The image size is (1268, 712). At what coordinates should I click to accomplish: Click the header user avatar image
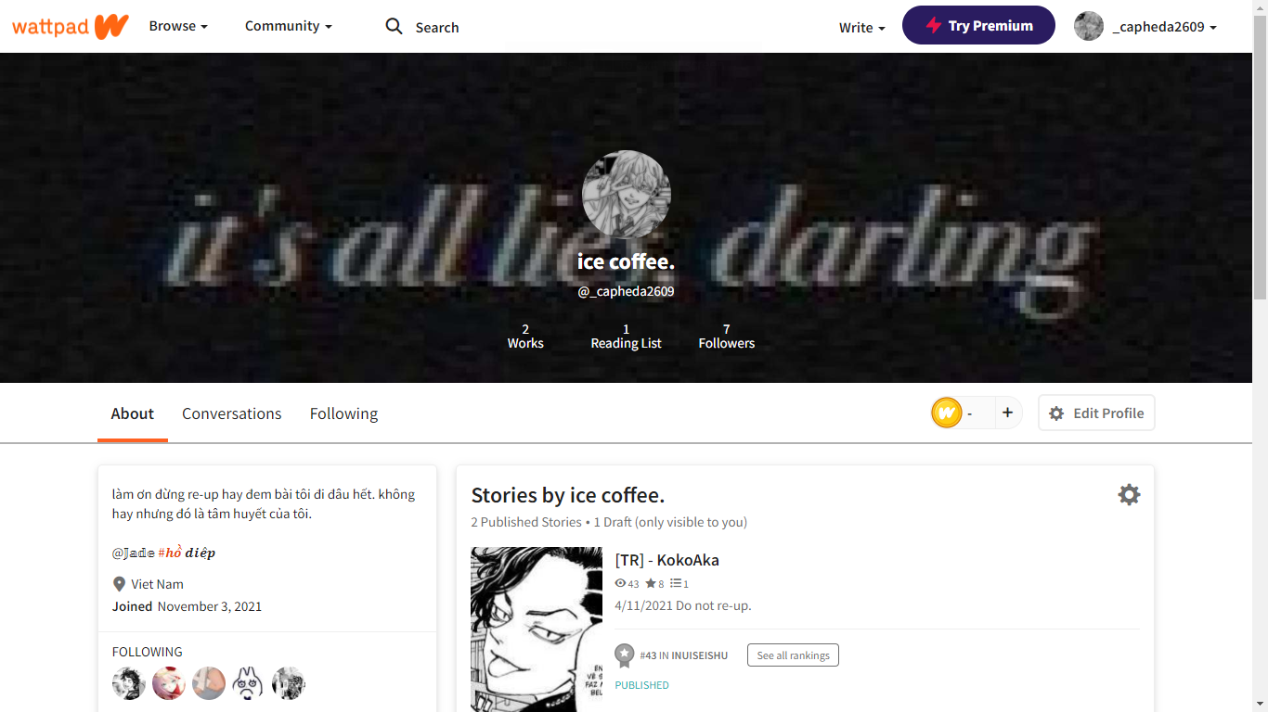(x=1089, y=26)
